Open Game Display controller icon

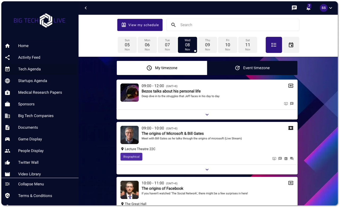click(x=7, y=139)
